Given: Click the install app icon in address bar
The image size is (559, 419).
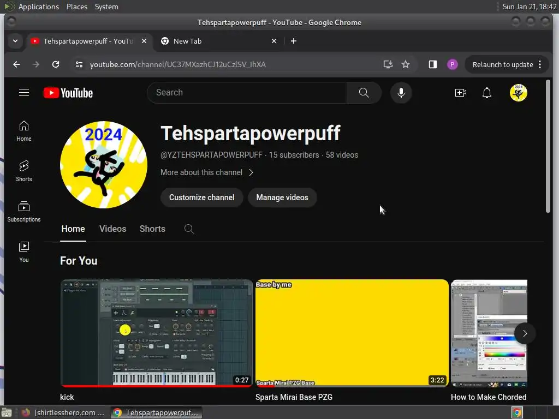Looking at the screenshot, I should pos(388,64).
